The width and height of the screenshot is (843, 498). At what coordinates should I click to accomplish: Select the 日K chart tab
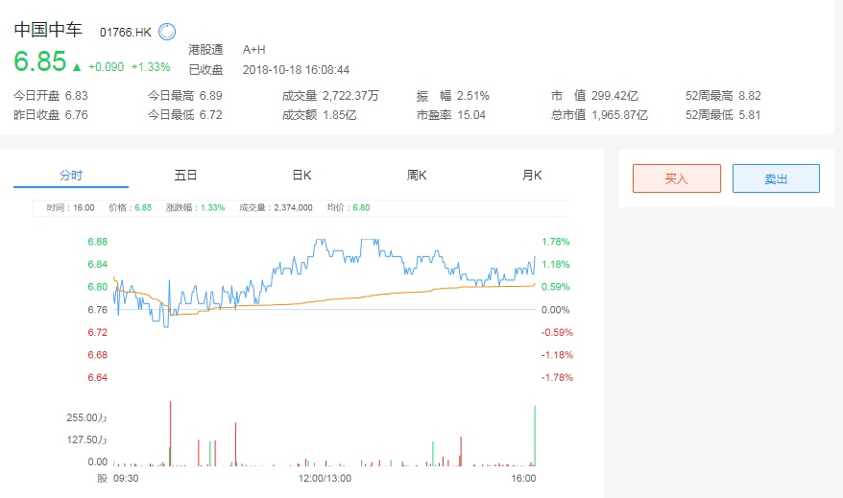pos(301,176)
